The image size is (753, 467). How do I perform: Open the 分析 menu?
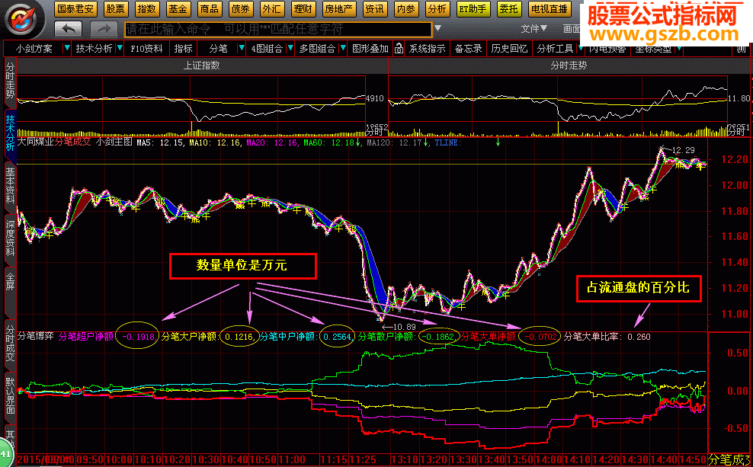coord(437,8)
